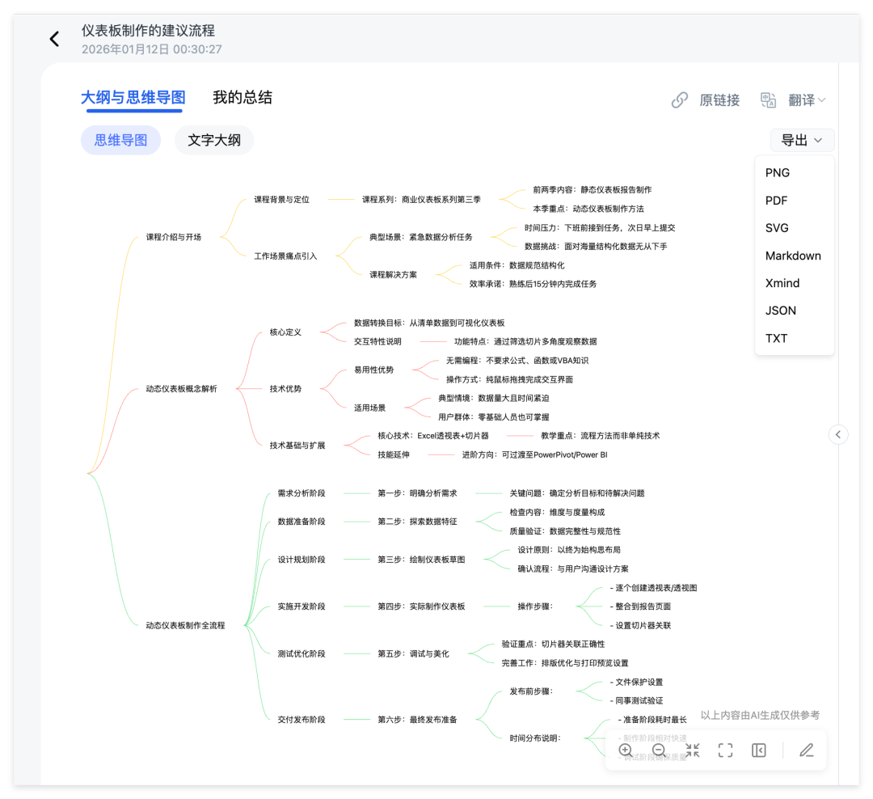Click node 操作步骤：
Screen dimensions: 873x799
click(x=535, y=607)
